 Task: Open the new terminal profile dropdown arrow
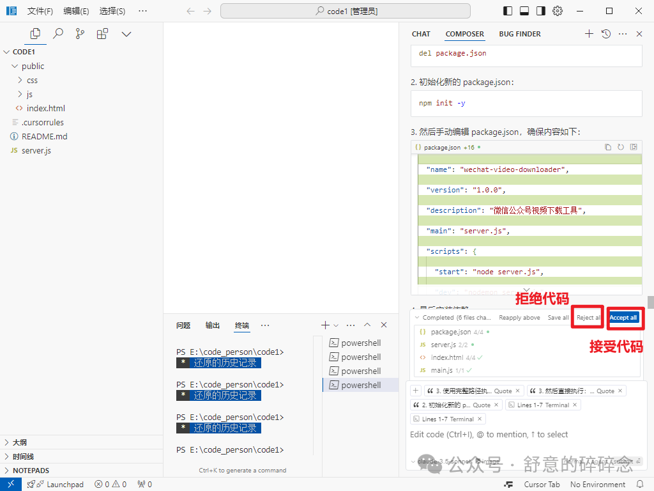point(336,325)
